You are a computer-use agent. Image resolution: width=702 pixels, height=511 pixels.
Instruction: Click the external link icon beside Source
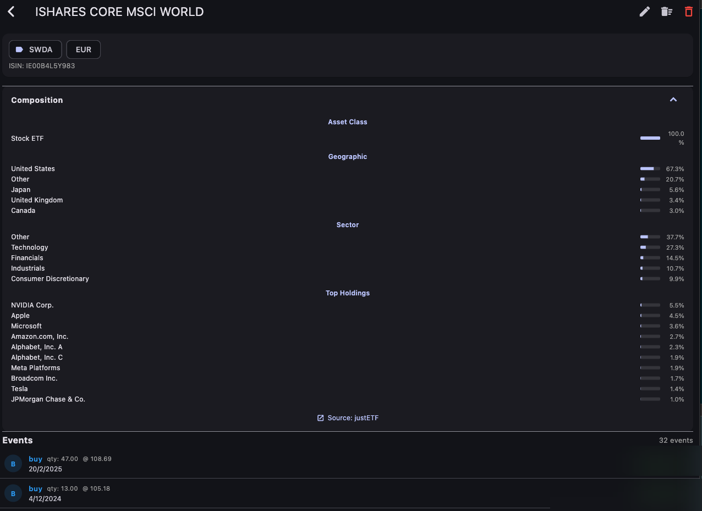320,418
